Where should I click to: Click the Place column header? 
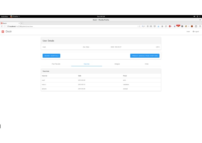pyautogui.click(x=125, y=76)
